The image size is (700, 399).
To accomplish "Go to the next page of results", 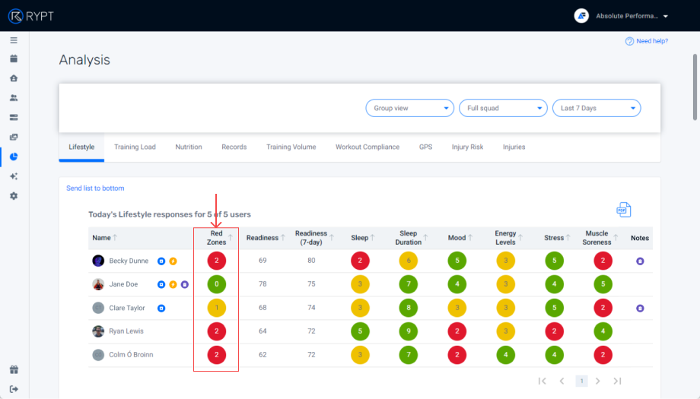I will [598, 381].
